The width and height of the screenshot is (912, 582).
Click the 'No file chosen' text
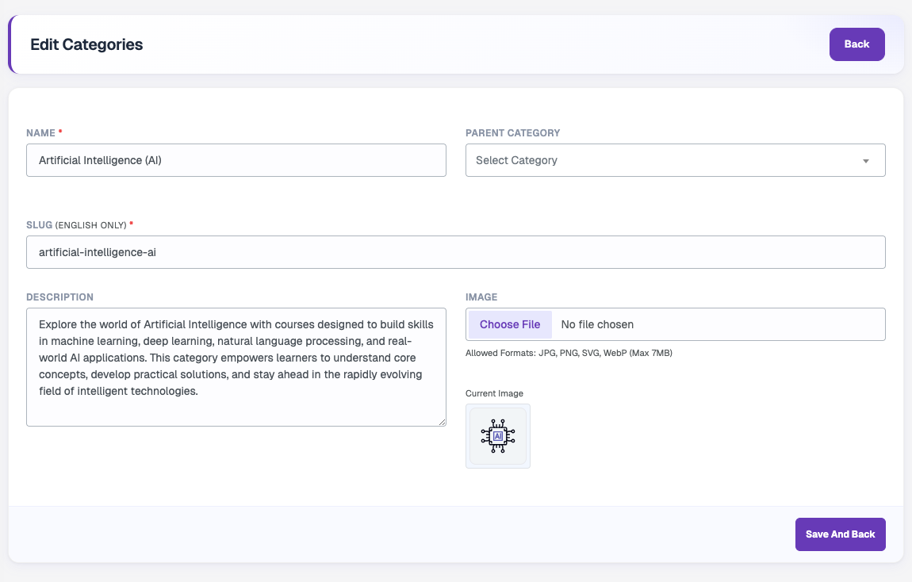point(597,324)
